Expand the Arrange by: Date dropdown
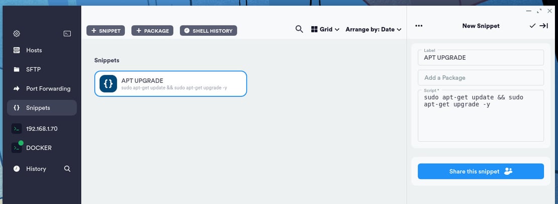 point(373,30)
